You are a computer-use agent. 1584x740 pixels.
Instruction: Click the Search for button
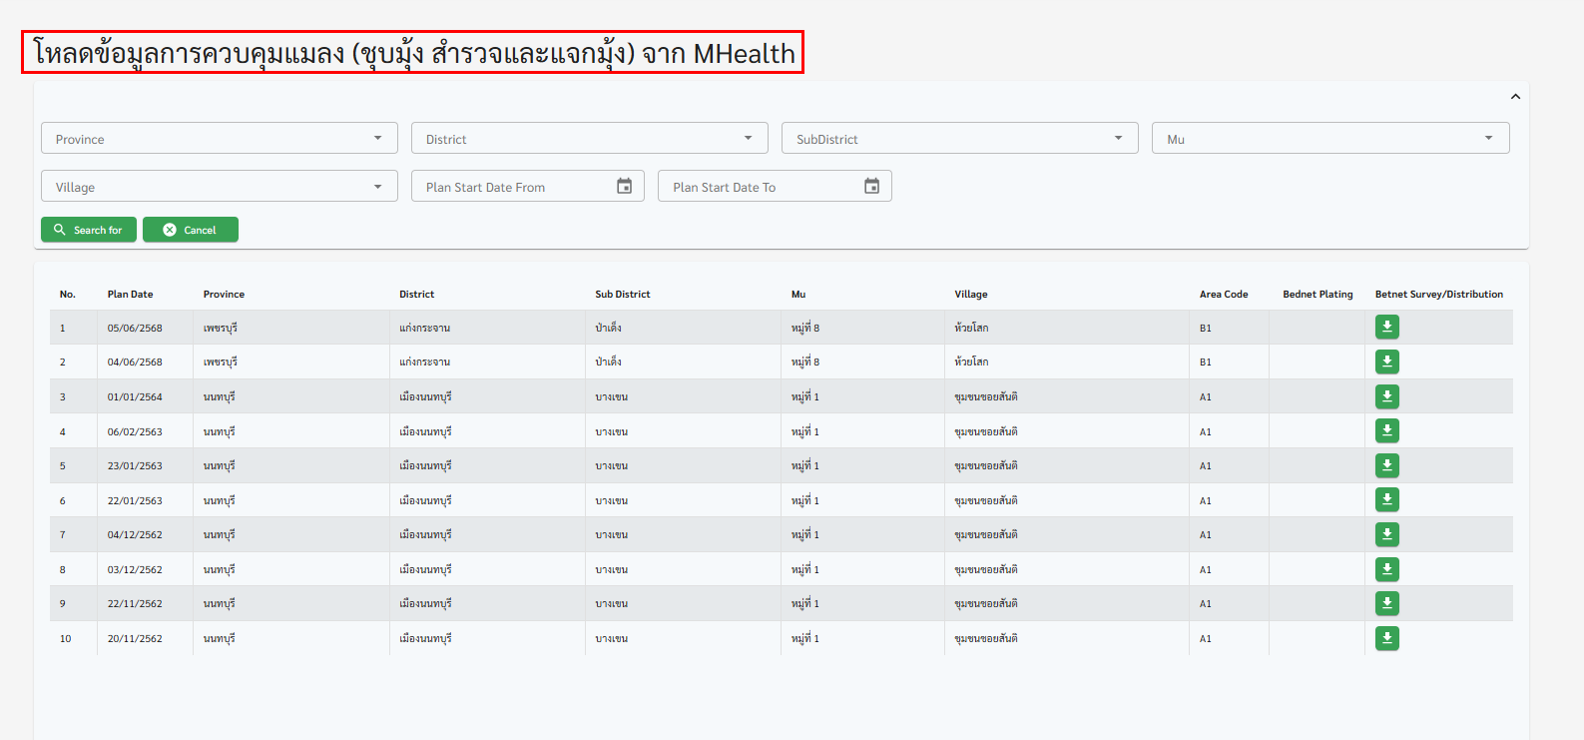click(88, 230)
